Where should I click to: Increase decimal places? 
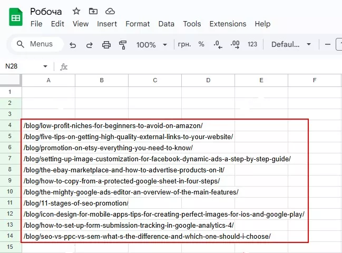point(235,44)
